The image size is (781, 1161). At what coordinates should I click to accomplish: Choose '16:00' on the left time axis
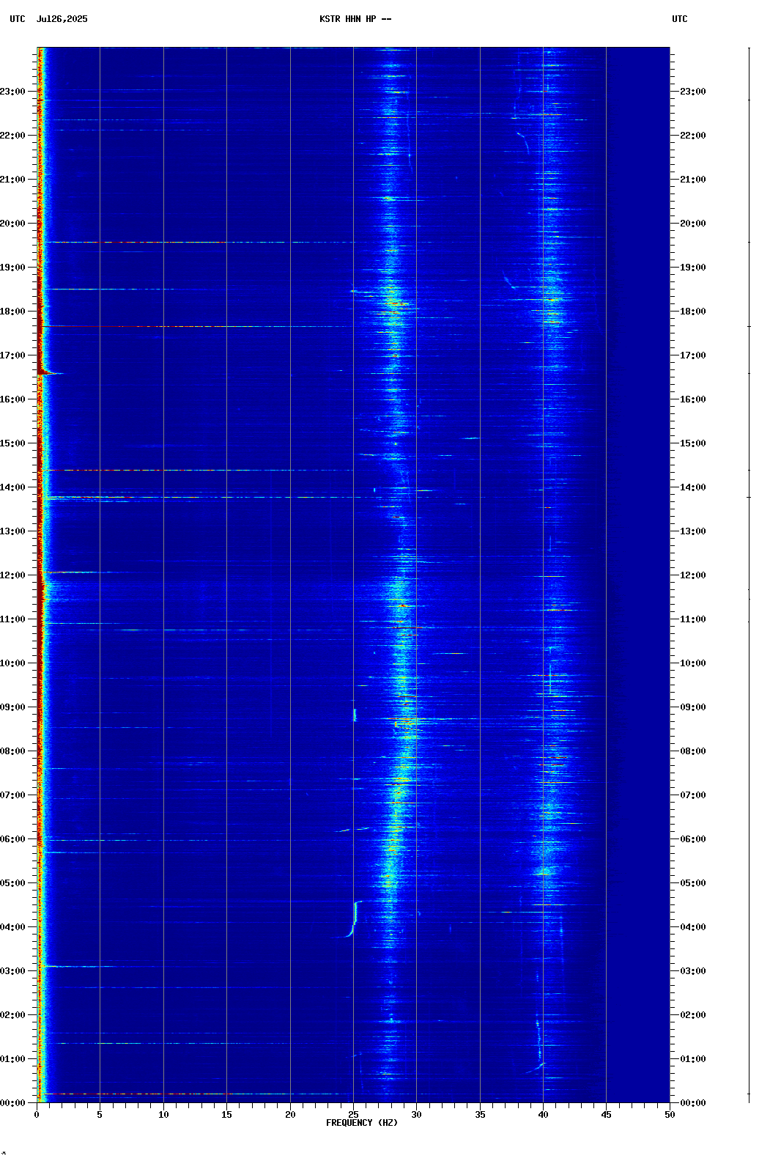(12, 399)
